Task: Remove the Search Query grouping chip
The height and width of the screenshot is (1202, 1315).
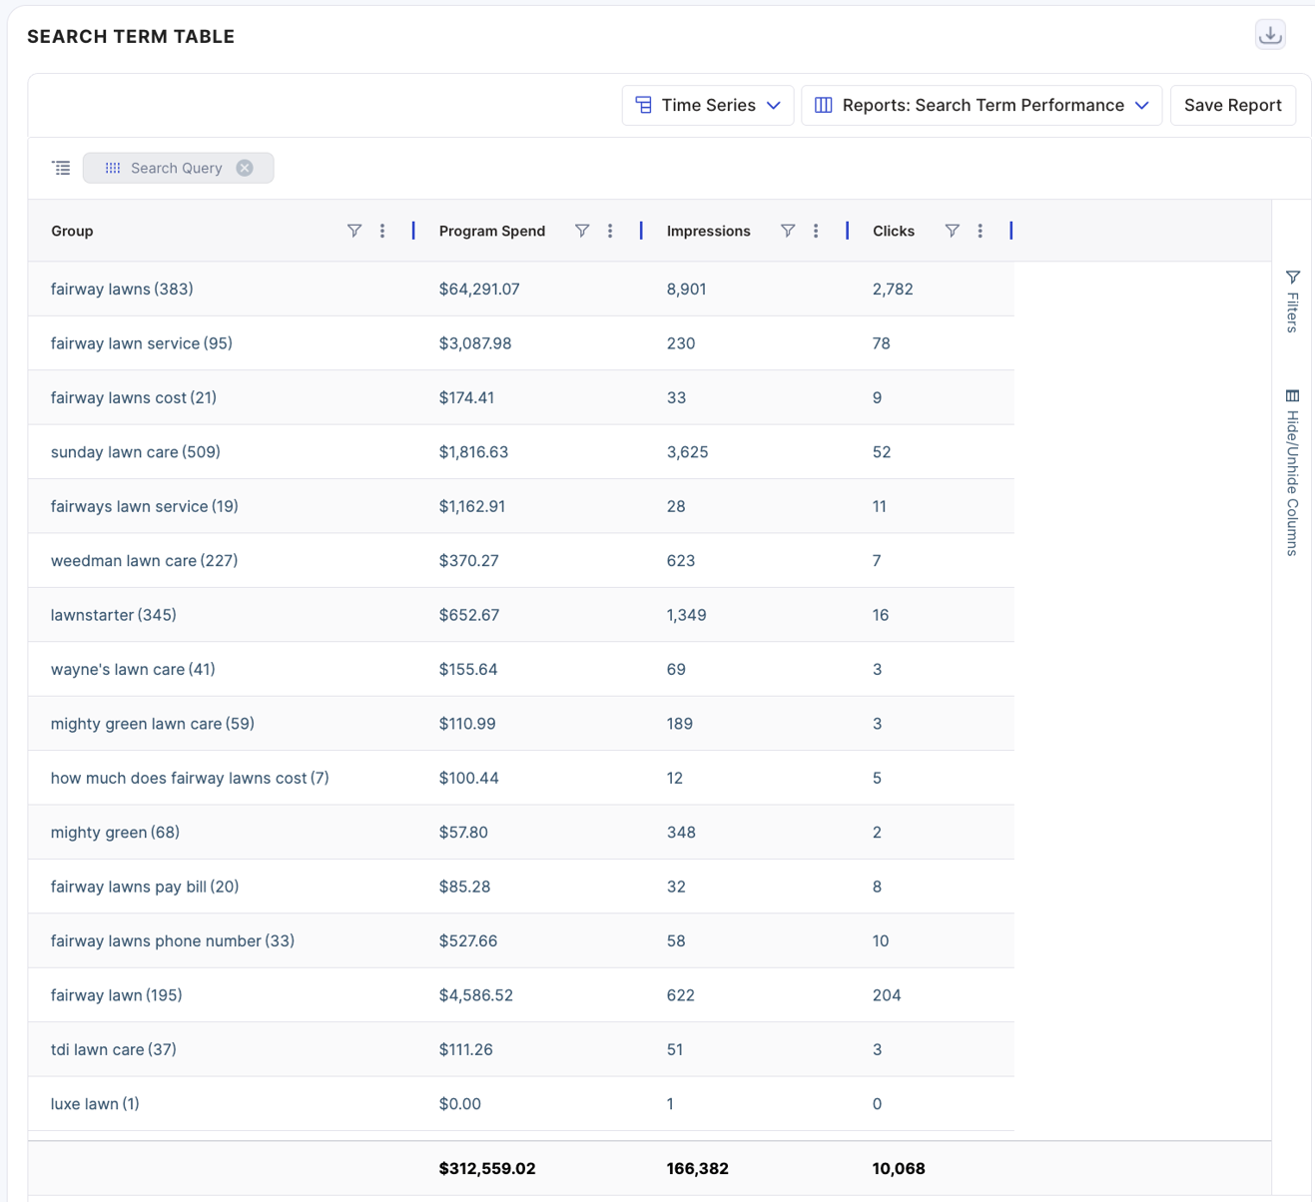Action: 245,168
